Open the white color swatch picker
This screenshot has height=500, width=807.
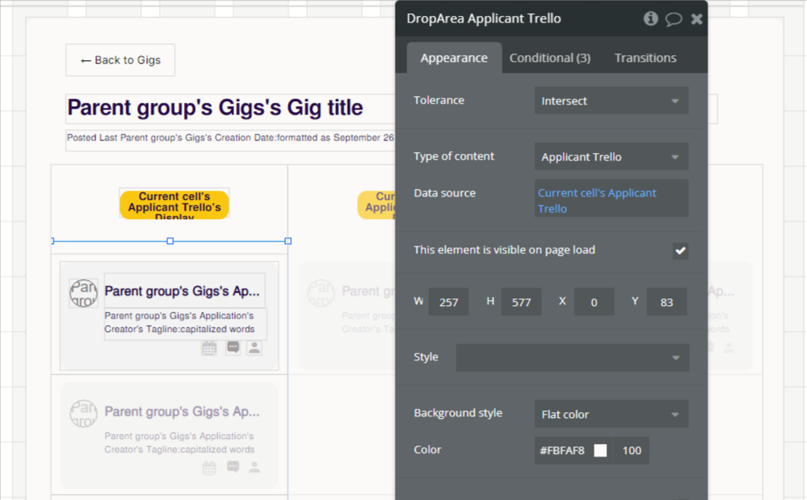[600, 451]
